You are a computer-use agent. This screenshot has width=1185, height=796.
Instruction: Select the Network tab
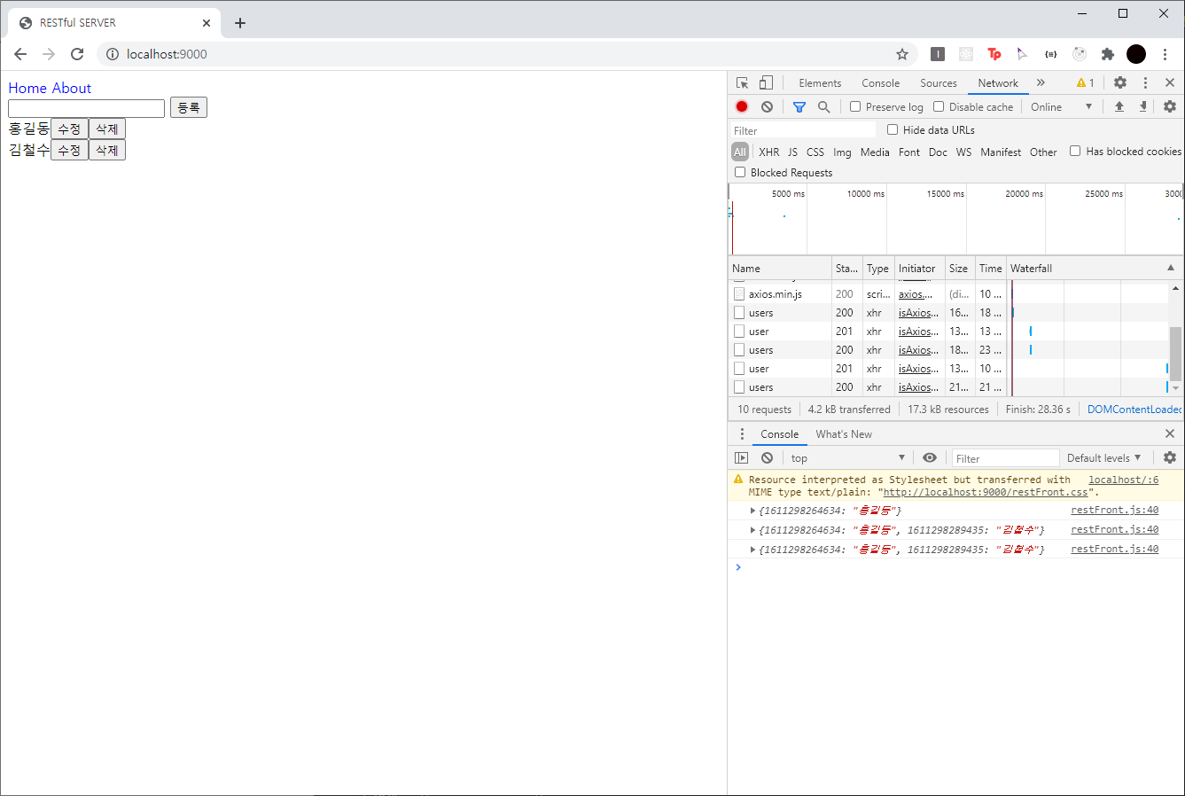click(x=998, y=83)
